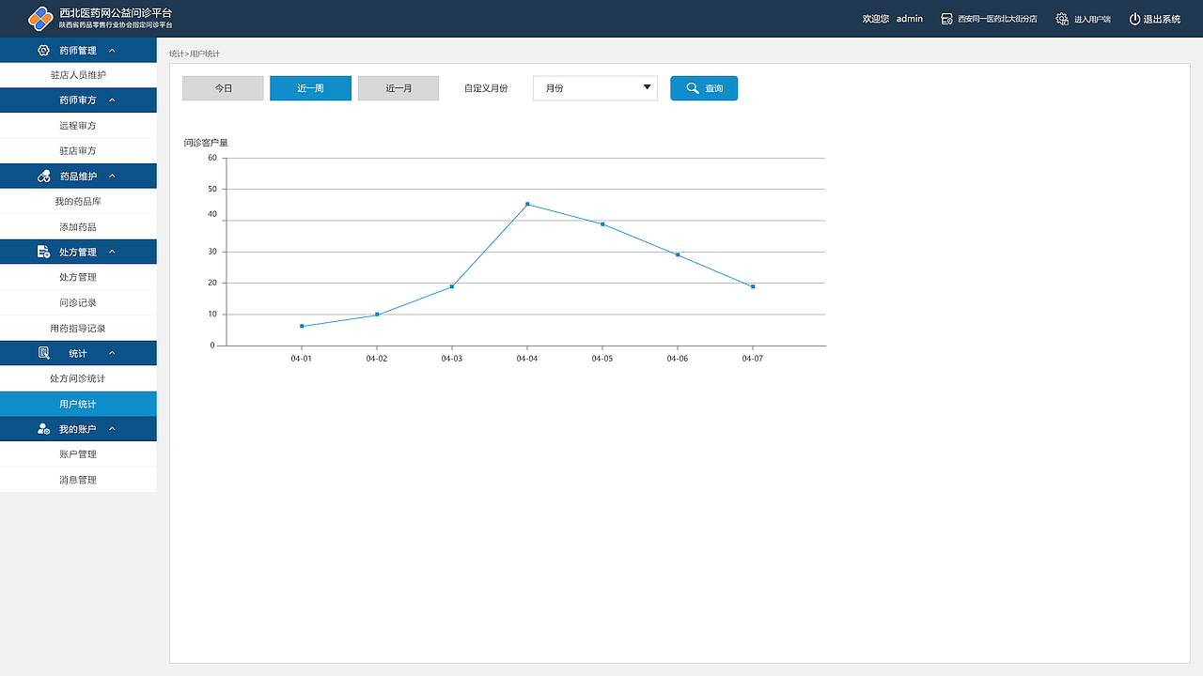1203x676 pixels.
Task: Click the 问诊客户量 chart title
Action: click(206, 143)
